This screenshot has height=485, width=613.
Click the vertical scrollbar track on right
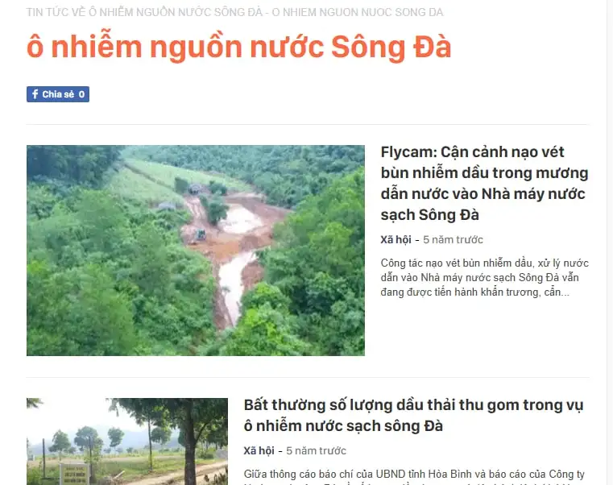(610, 242)
